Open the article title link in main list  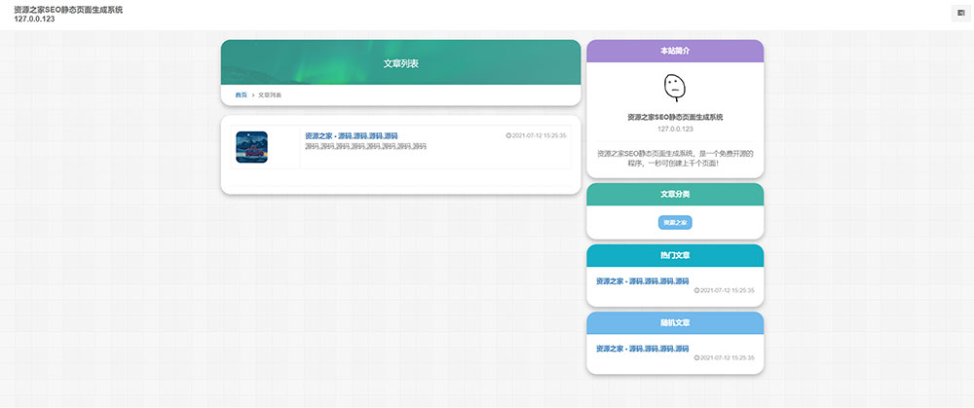coord(351,136)
